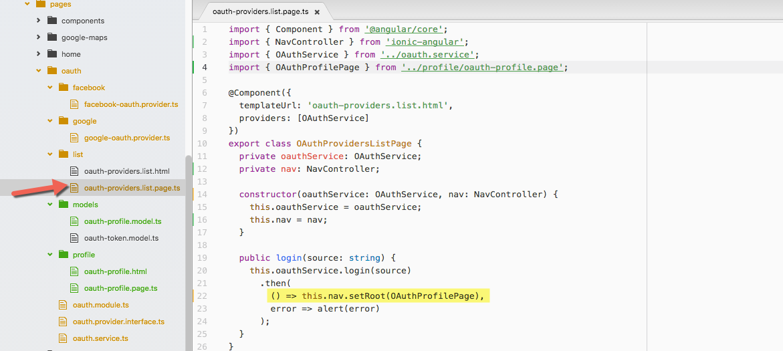
Task: Click the '../oauth.service' import path
Action: point(427,55)
